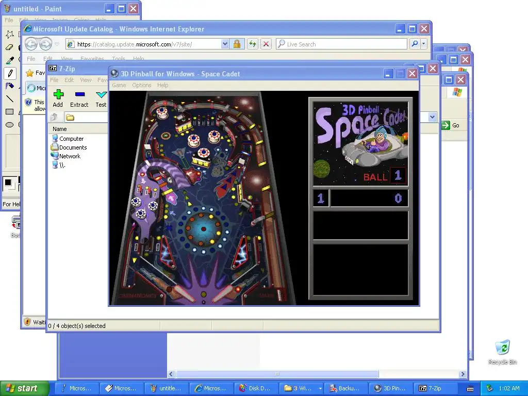Switch to the Disk Defragmenter taskbar button
The width and height of the screenshot is (528, 396).
(255, 388)
